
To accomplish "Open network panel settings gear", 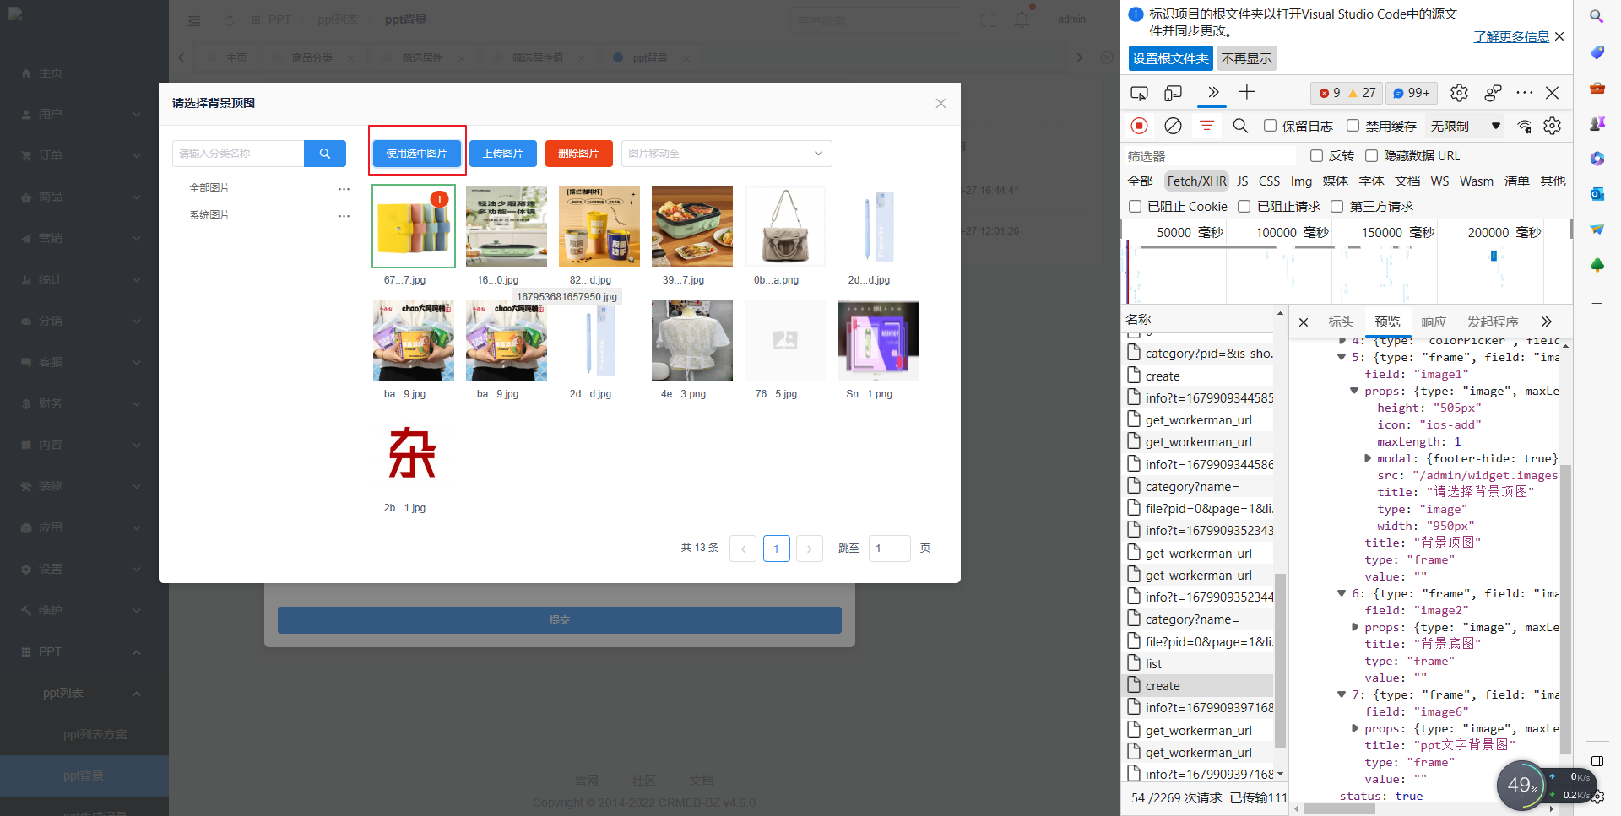I will point(1552,126).
